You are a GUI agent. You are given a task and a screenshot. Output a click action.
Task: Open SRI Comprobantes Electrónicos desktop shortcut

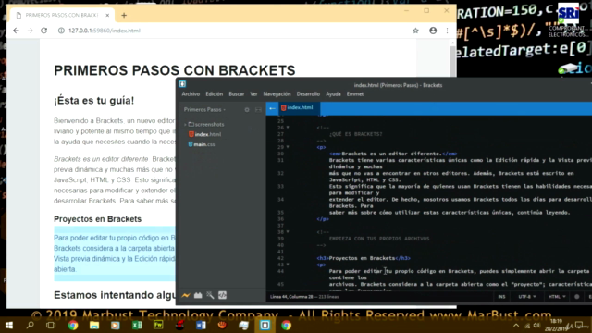(x=568, y=20)
